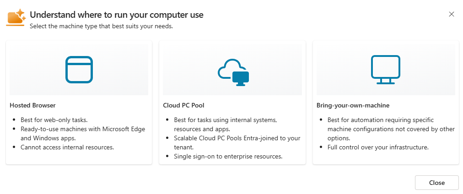Click the "Best for tasks using internal systems" bullet

(226, 125)
